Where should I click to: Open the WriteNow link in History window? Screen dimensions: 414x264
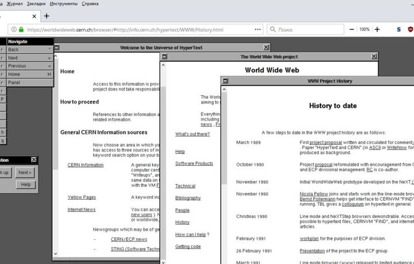click(397, 147)
